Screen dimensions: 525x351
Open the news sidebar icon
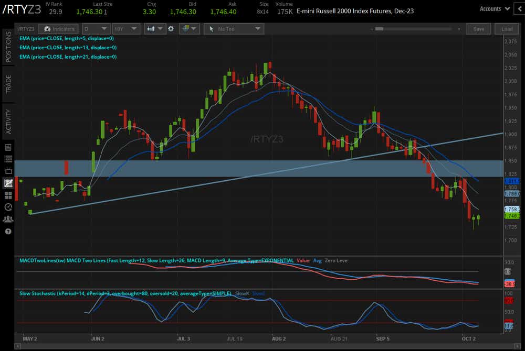click(x=8, y=147)
